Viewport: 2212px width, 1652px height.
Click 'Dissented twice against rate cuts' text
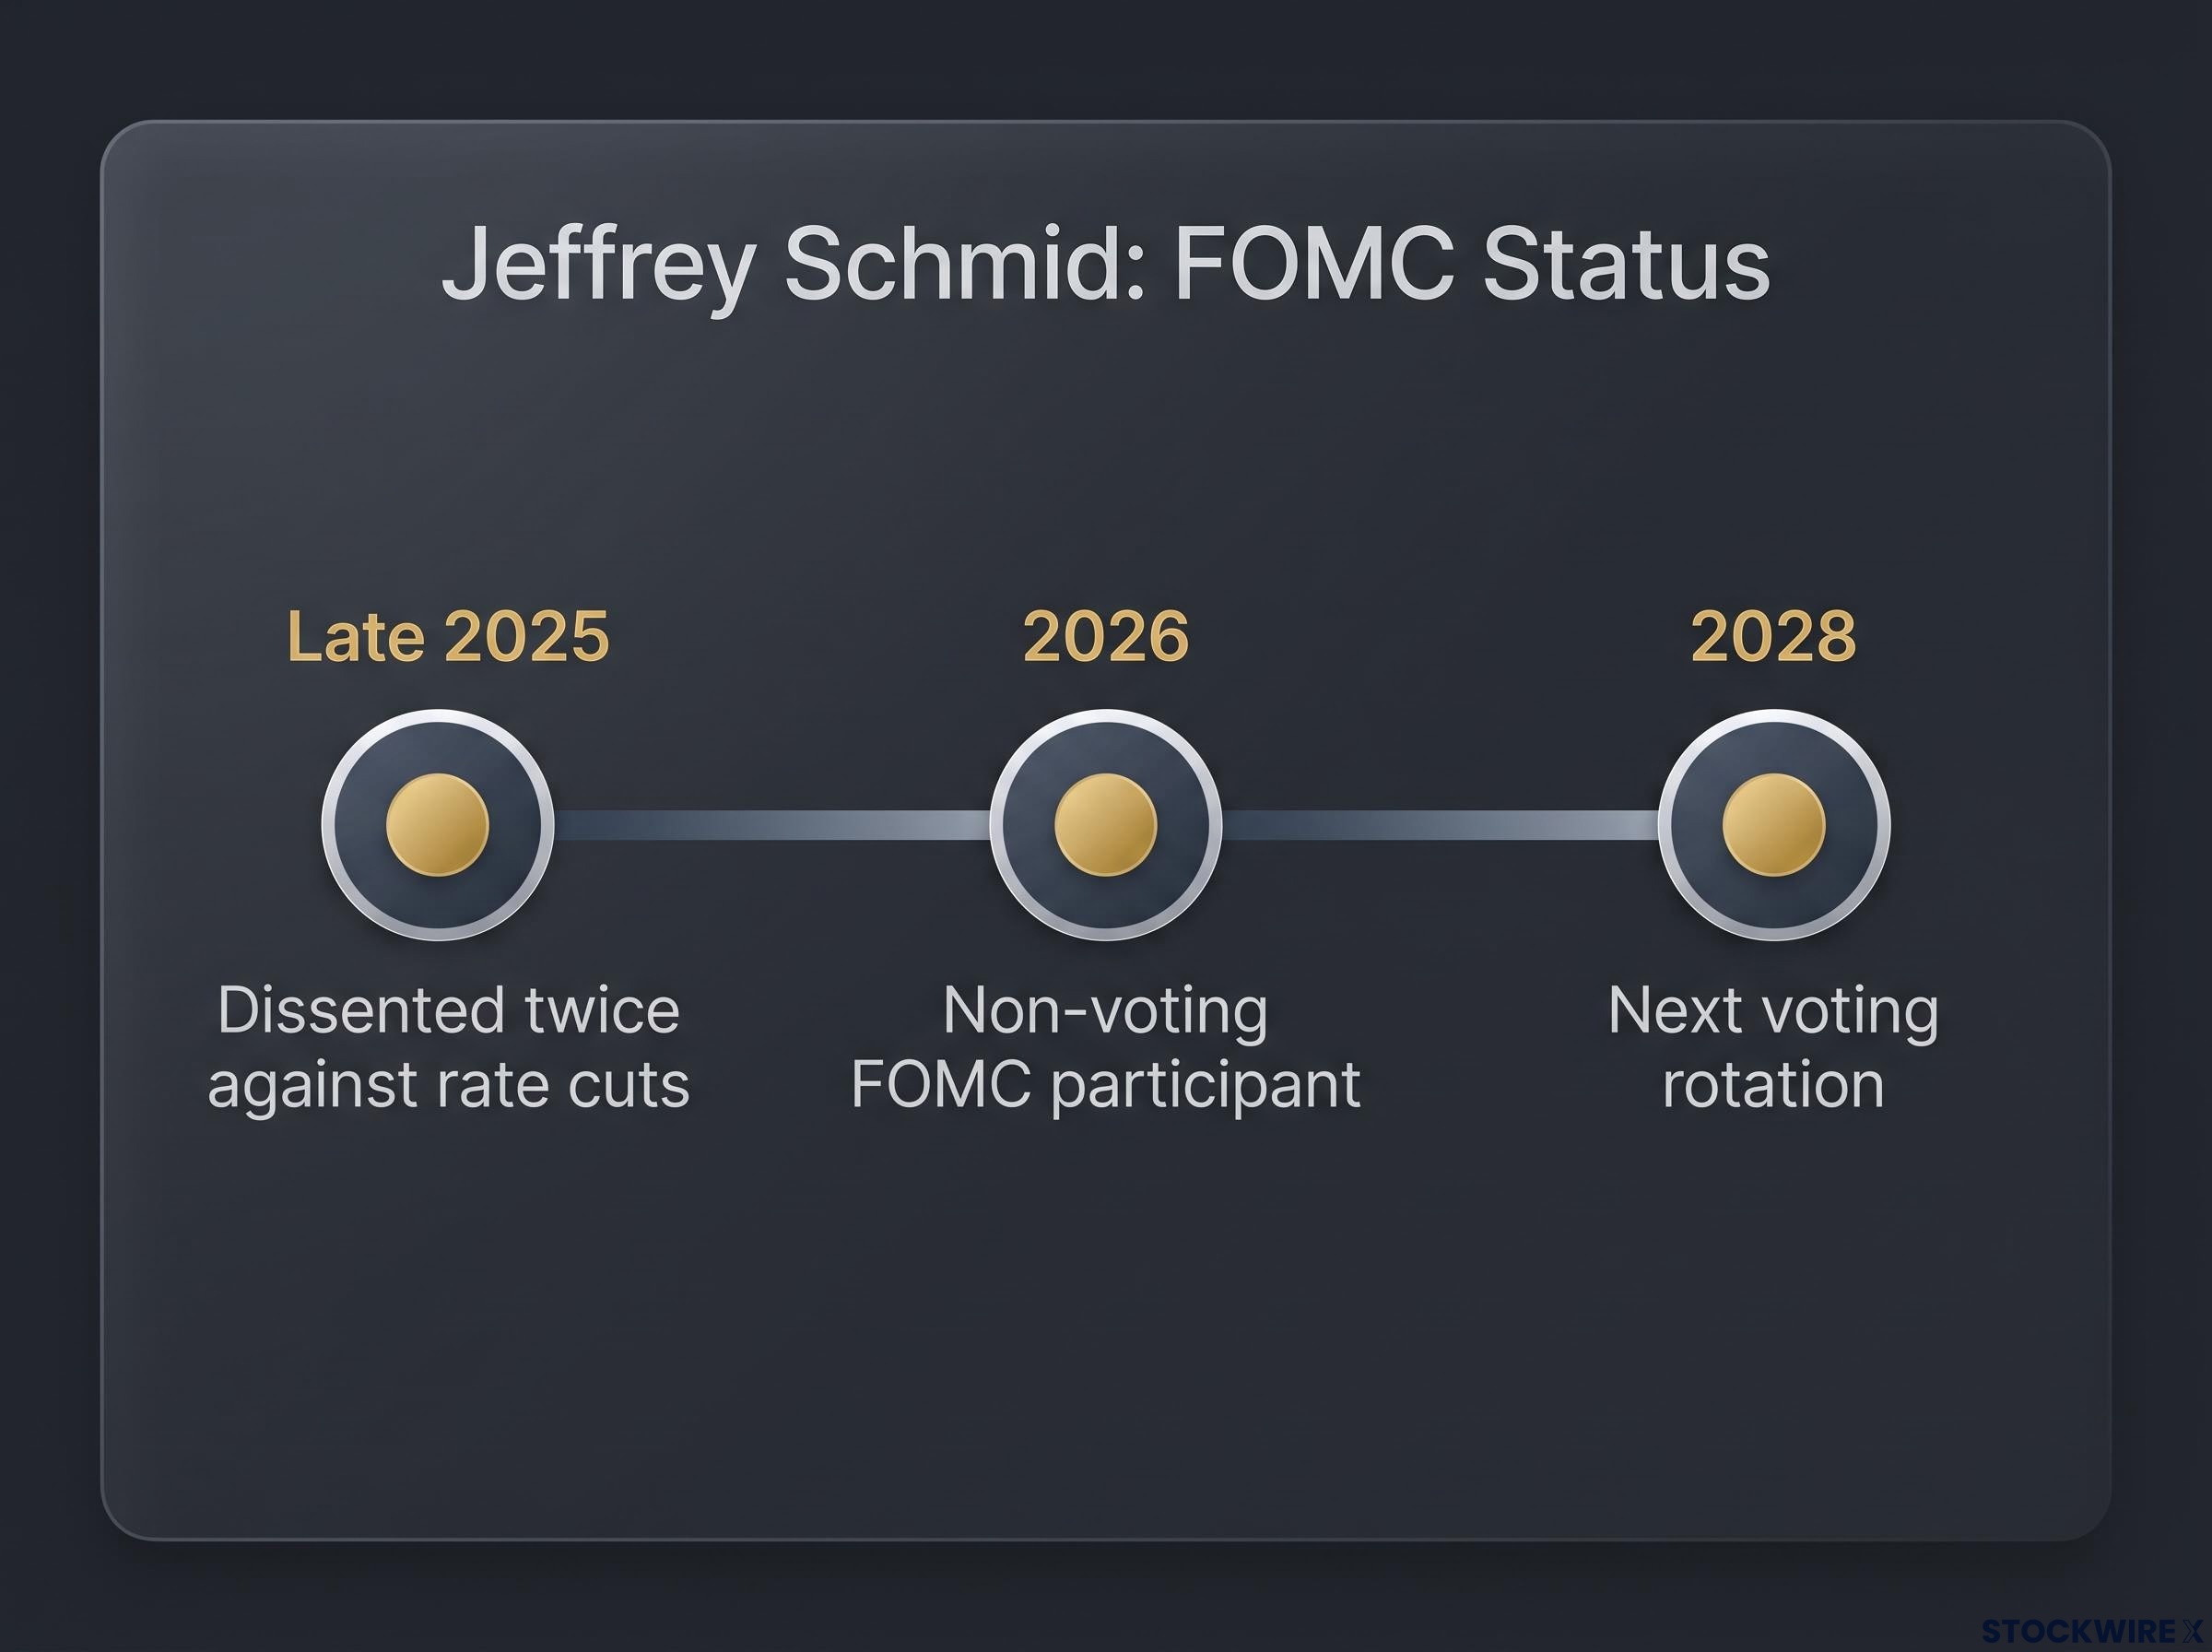pyautogui.click(x=448, y=1047)
